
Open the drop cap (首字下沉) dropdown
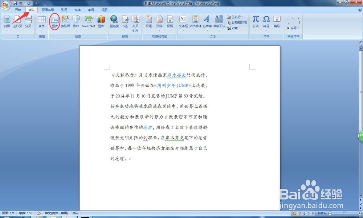click(x=219, y=23)
